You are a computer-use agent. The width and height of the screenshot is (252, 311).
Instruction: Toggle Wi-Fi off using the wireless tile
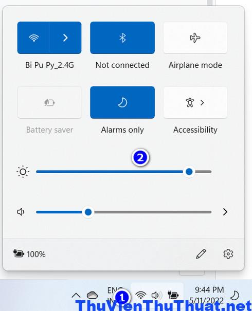click(33, 38)
